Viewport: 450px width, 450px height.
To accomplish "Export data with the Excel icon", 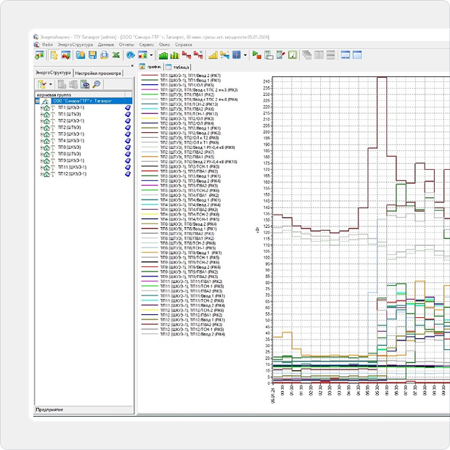I will [x=116, y=55].
